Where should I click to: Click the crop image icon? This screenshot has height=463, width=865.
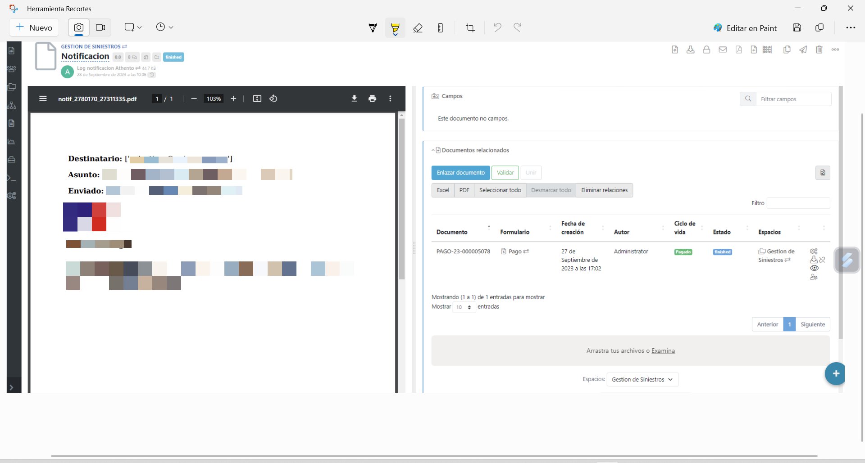[470, 28]
